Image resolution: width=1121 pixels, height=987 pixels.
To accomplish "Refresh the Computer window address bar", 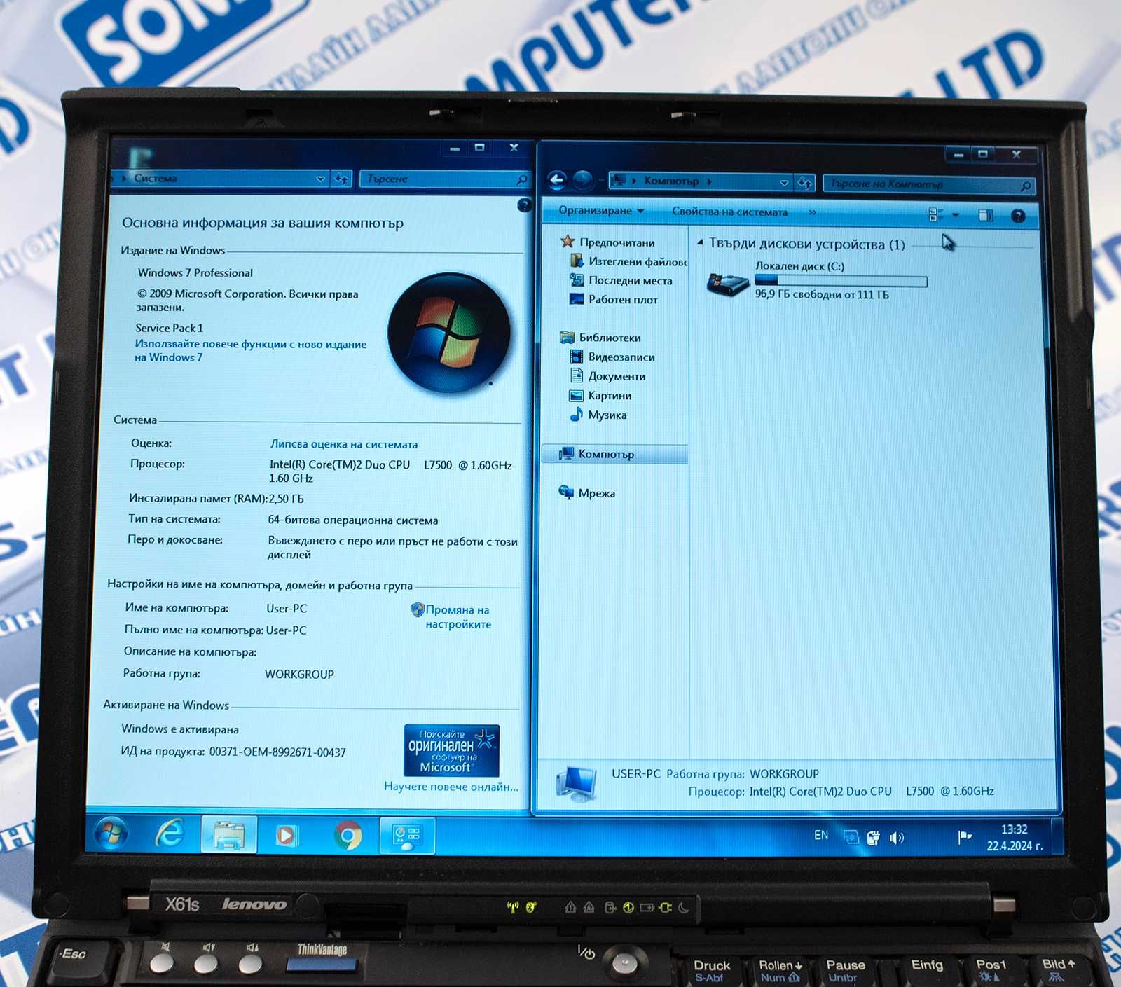I will point(805,182).
